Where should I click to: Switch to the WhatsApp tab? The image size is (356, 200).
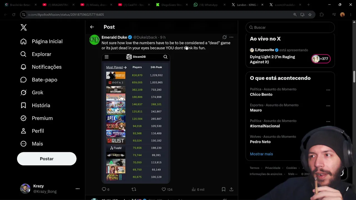(209, 5)
